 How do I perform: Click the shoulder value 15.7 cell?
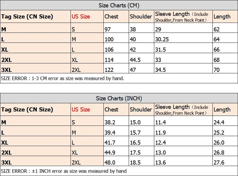[135, 133]
